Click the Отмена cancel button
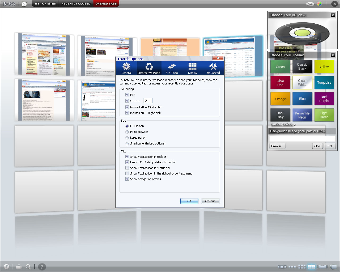This screenshot has height=272, width=340. 210,201
